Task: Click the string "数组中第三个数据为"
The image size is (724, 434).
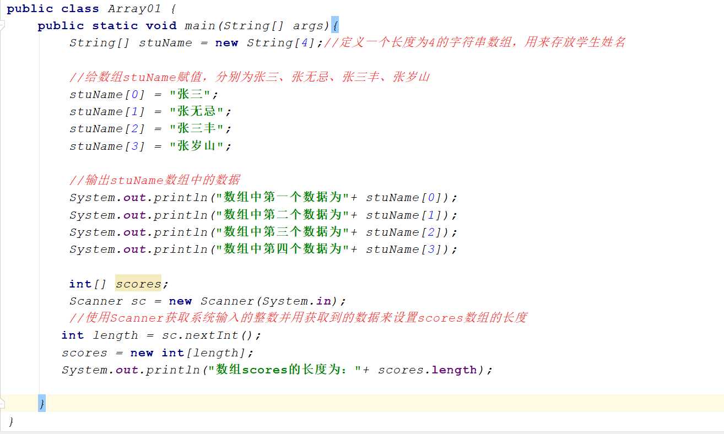Action: point(283,232)
